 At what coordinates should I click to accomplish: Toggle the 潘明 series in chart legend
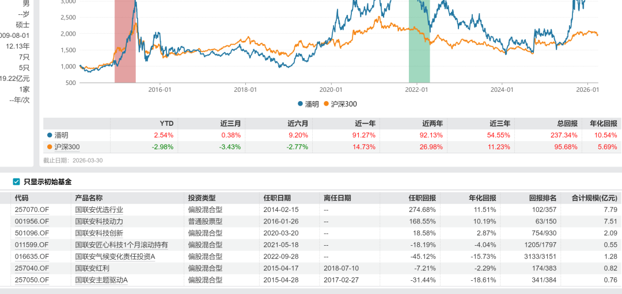(x=309, y=104)
